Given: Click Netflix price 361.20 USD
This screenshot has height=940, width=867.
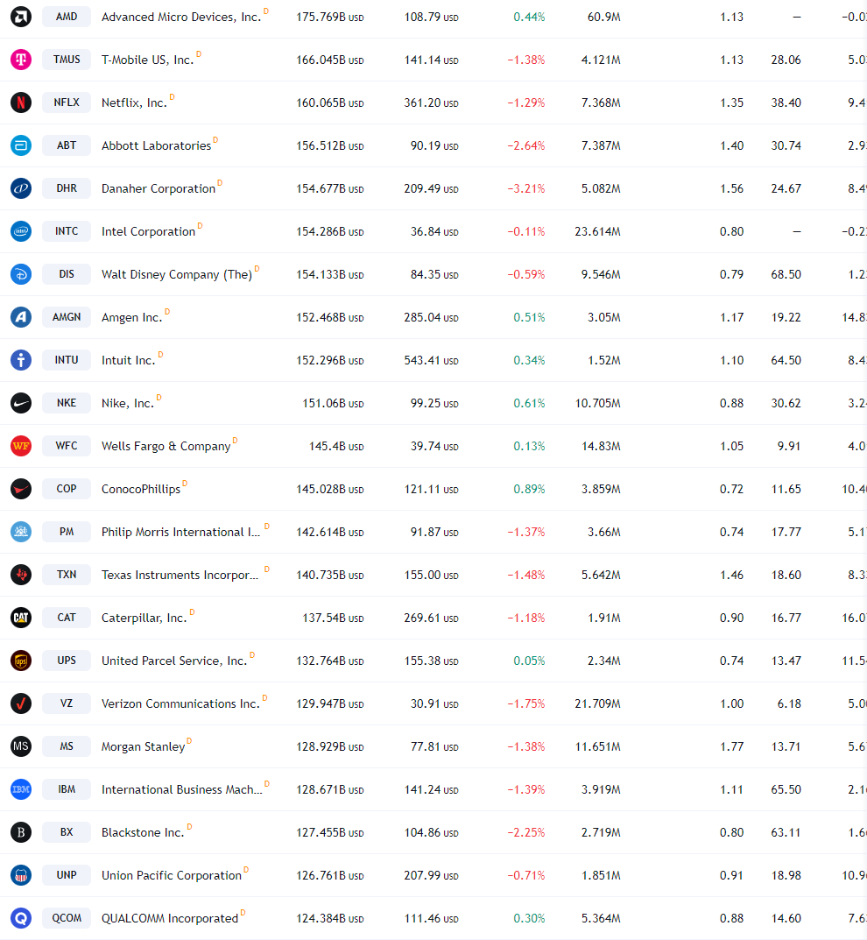Looking at the screenshot, I should tap(432, 102).
